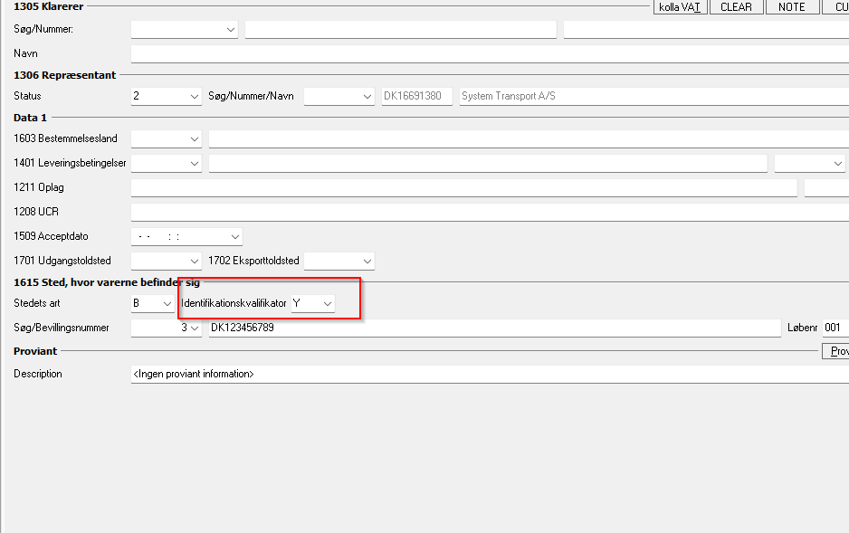Click the kolla VAT button
This screenshot has width=849, height=533.
tap(679, 7)
